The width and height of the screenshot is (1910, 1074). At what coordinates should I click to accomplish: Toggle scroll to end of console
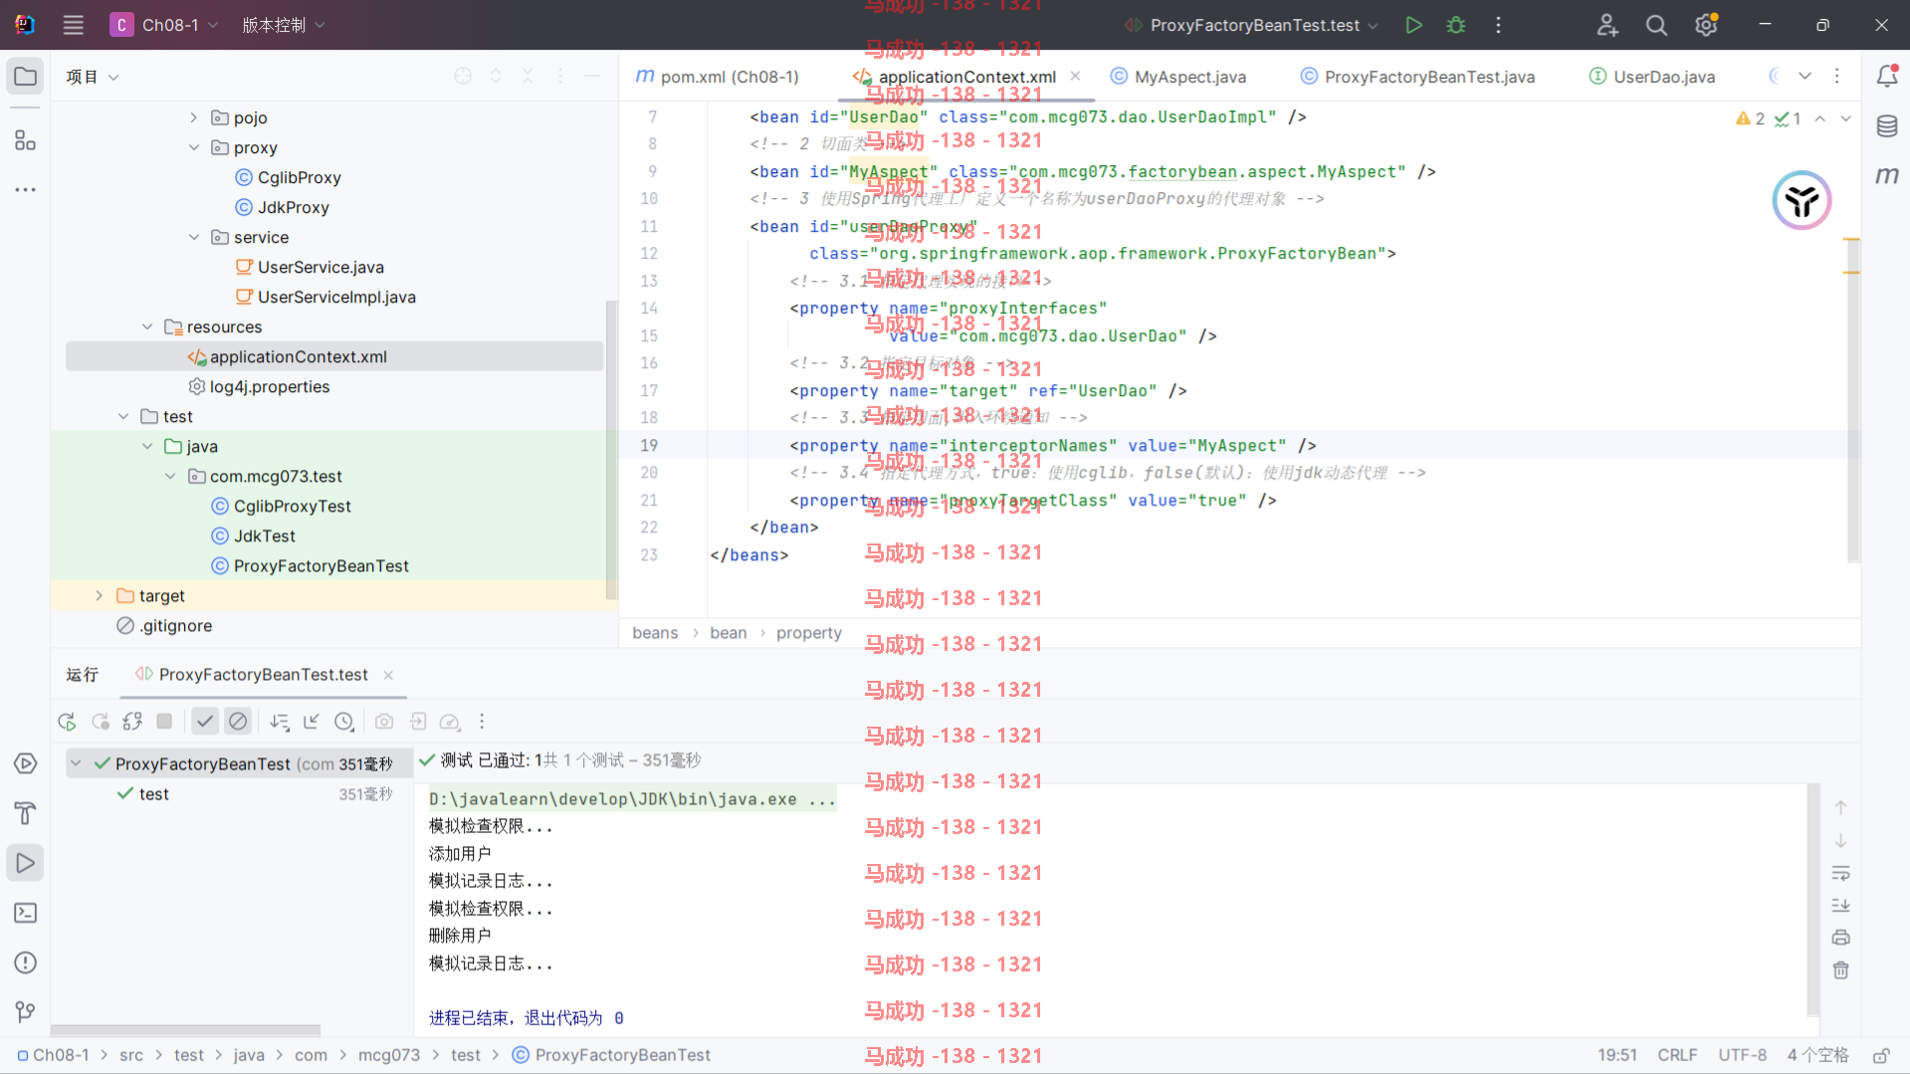pyautogui.click(x=1840, y=906)
